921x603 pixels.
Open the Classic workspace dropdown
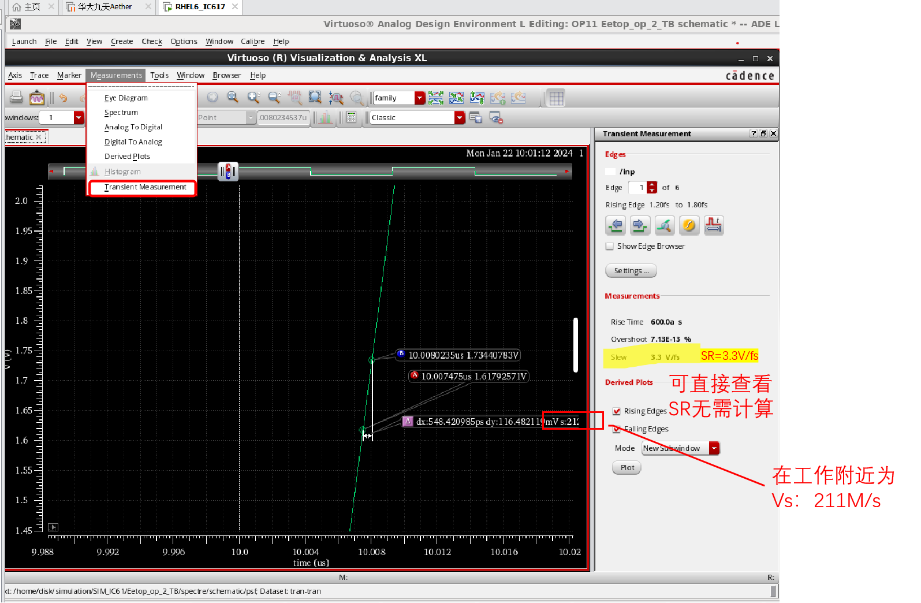pos(460,117)
